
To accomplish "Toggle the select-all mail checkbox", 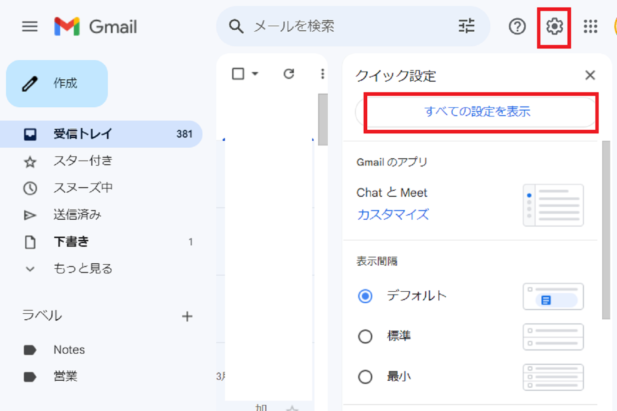I will click(x=238, y=74).
